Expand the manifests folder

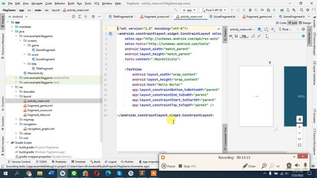[12, 27]
